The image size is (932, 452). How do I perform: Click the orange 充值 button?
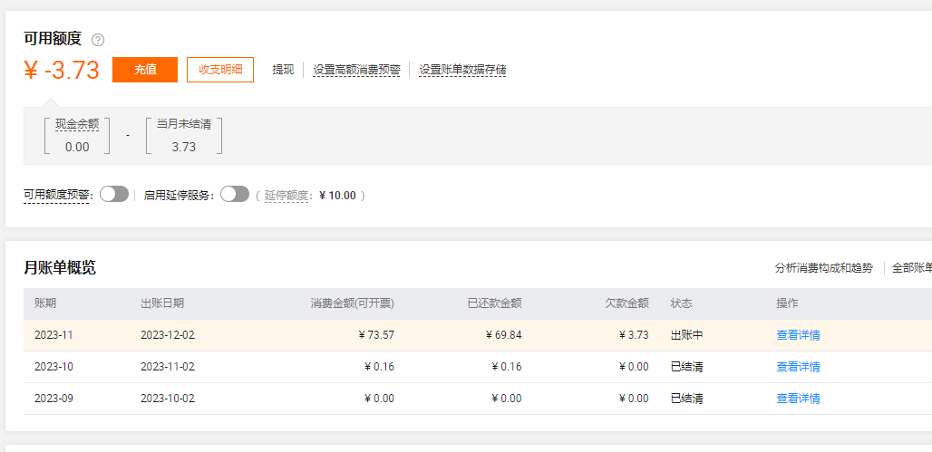(145, 70)
